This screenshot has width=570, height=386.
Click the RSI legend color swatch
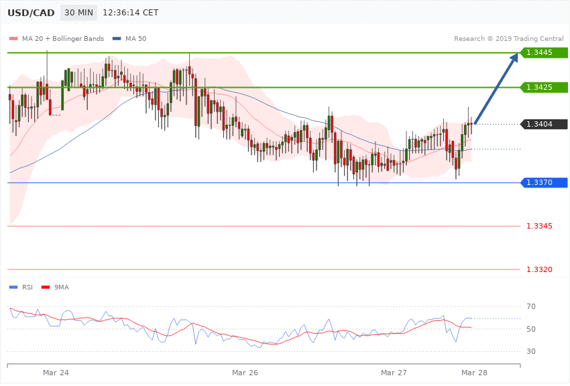click(13, 287)
